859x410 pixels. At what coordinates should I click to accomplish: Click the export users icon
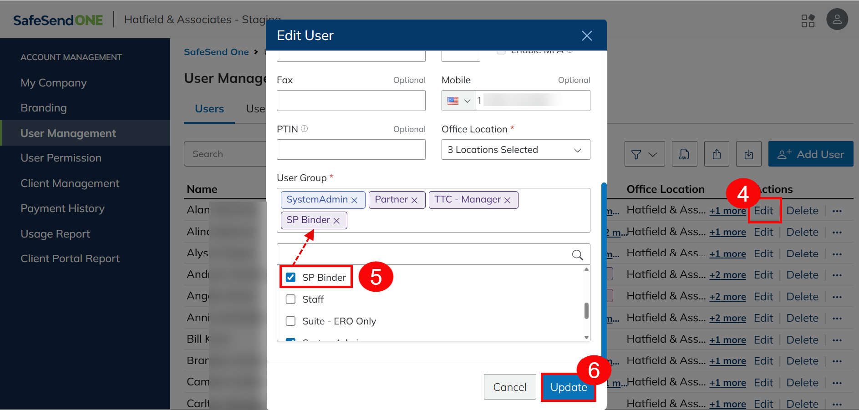[717, 154]
